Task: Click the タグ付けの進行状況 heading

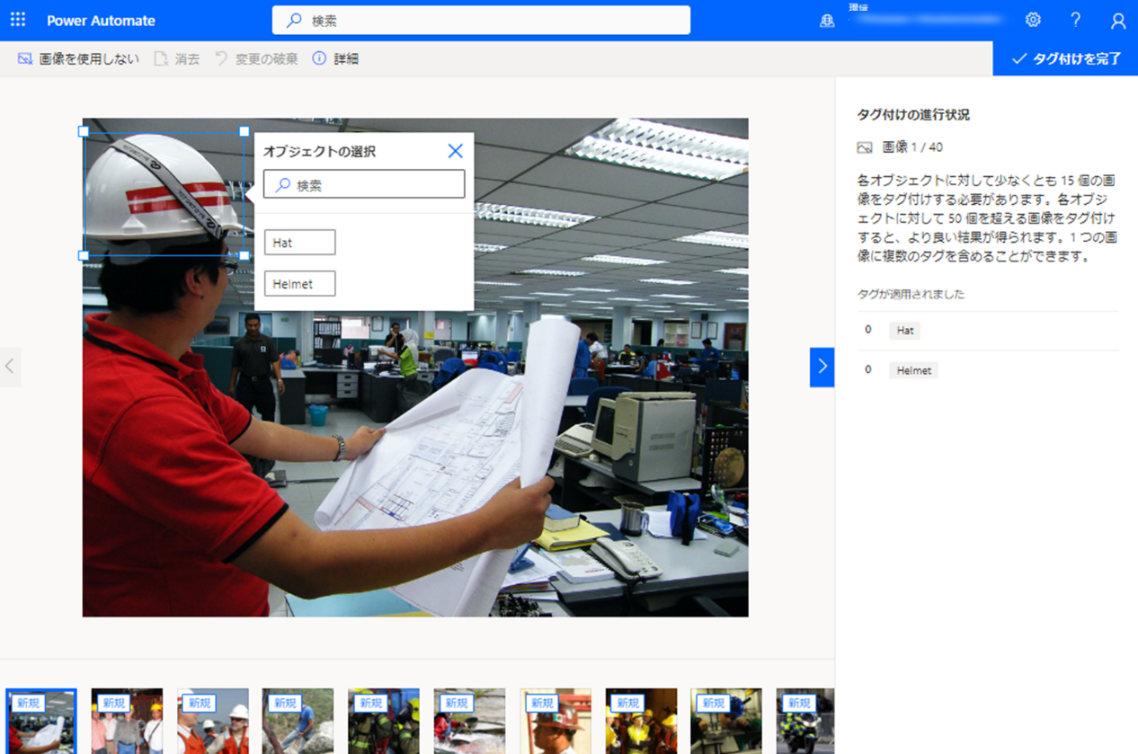Action: click(x=913, y=115)
